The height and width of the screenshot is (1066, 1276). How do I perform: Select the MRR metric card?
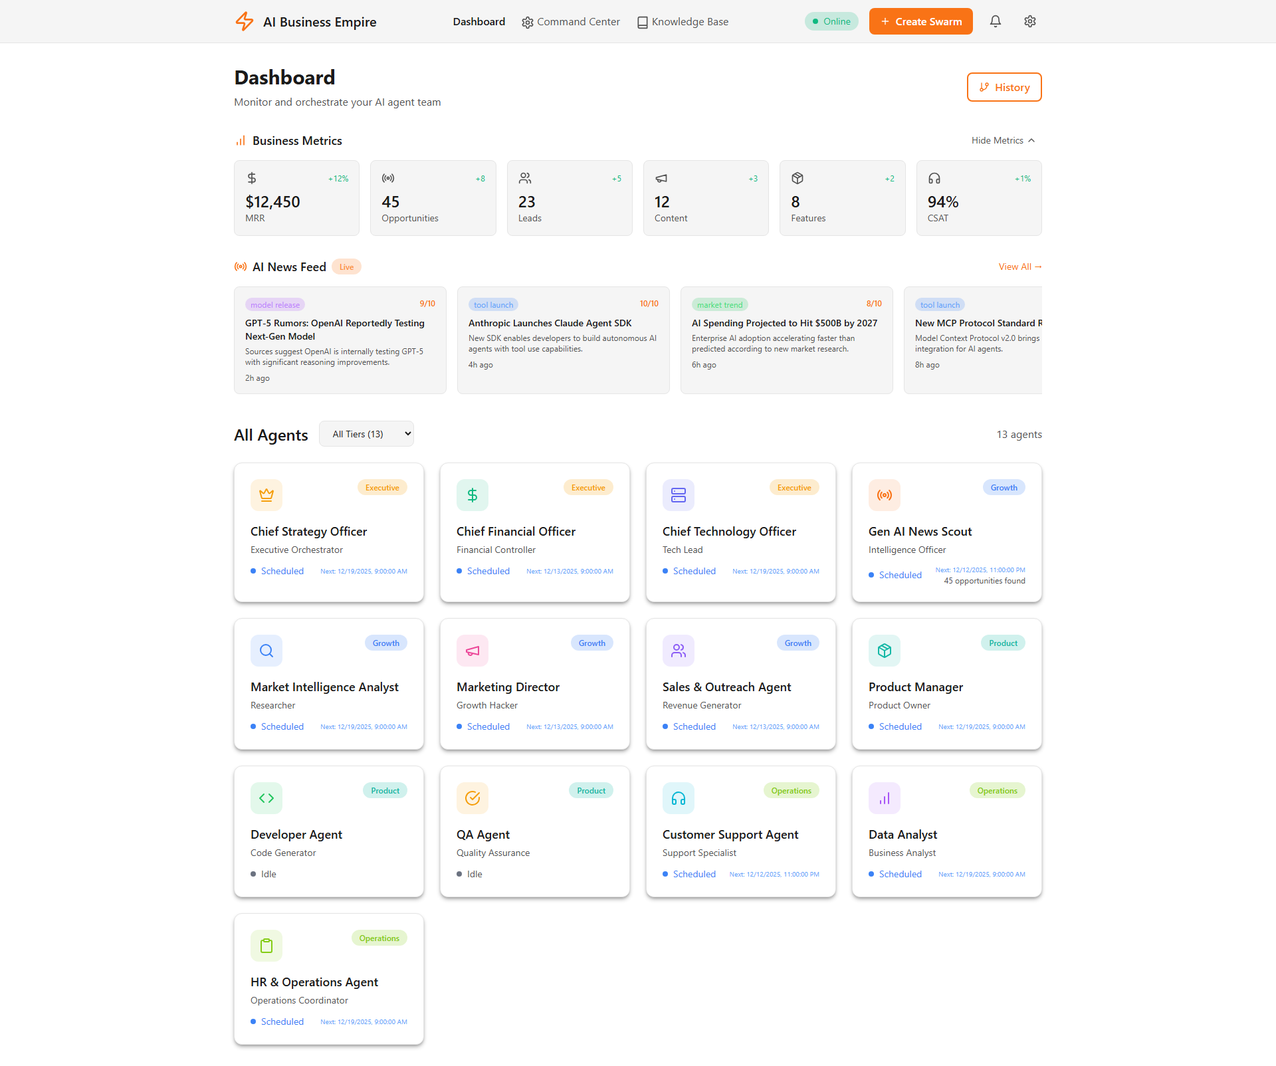click(x=296, y=198)
